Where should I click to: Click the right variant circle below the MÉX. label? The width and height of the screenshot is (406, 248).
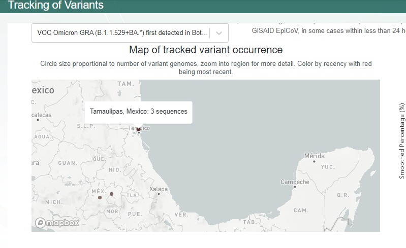coord(111,194)
